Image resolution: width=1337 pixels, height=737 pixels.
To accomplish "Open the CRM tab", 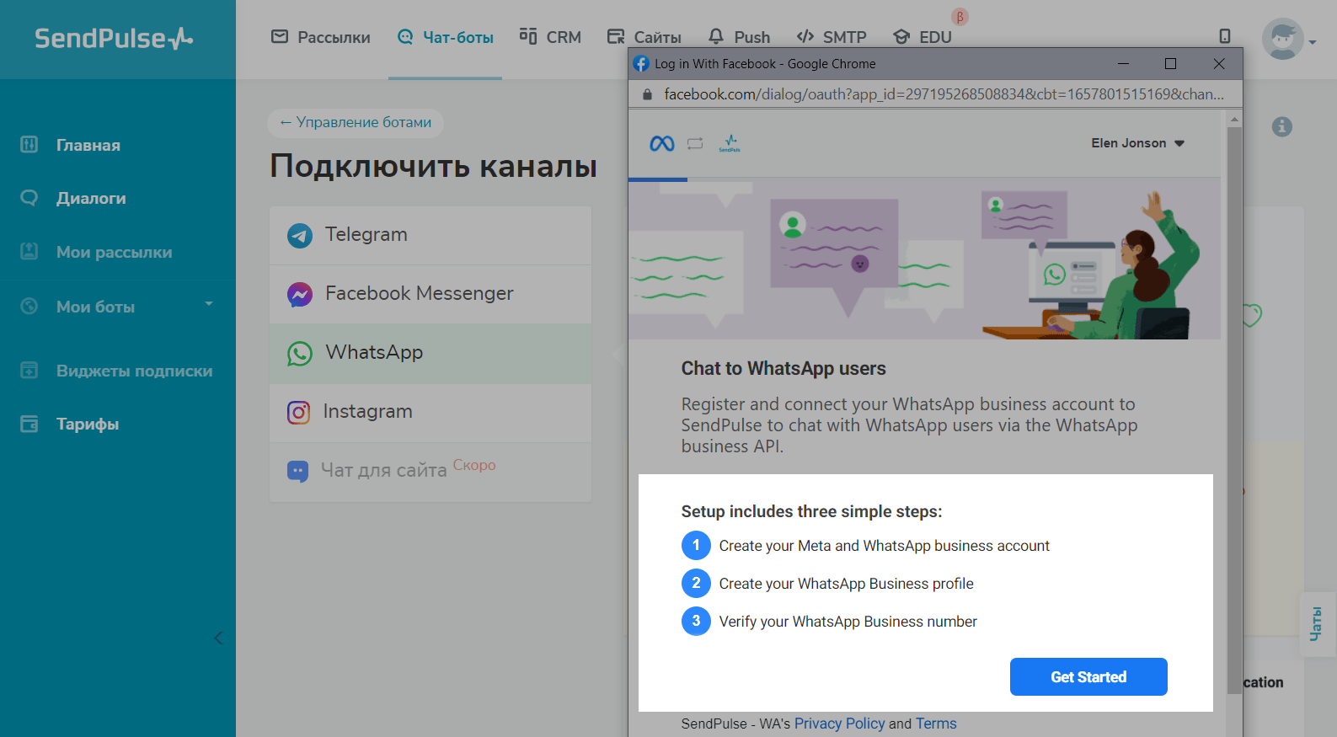I will pos(550,37).
